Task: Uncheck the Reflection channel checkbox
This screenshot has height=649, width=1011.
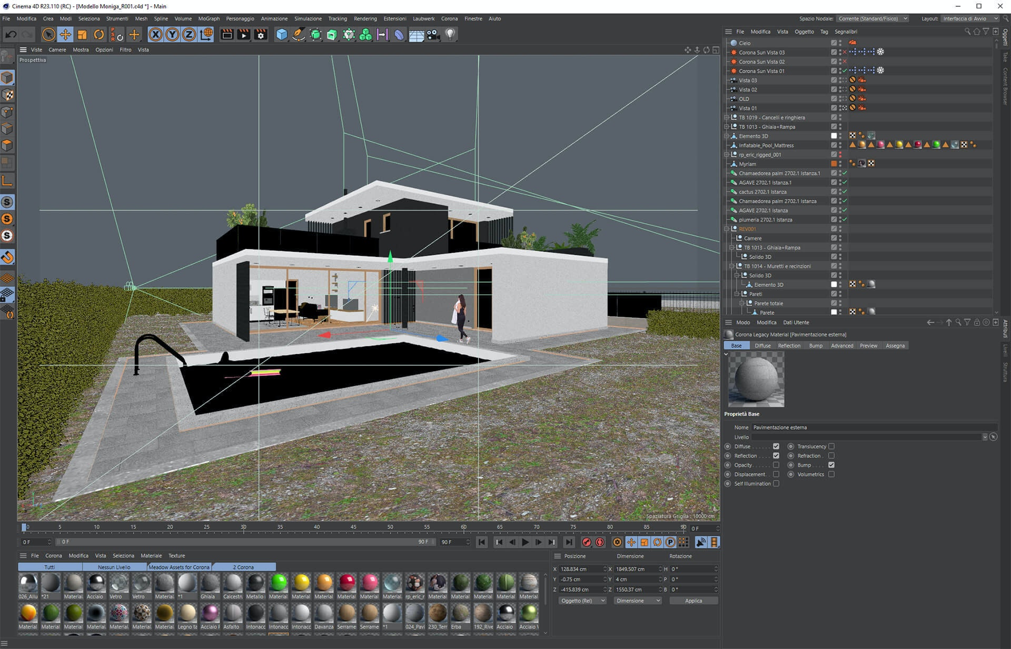Action: pyautogui.click(x=776, y=456)
